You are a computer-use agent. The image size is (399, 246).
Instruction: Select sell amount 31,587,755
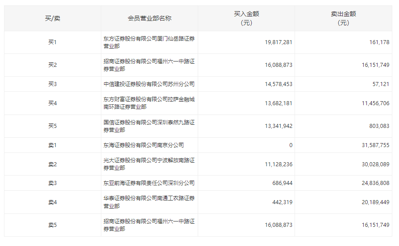(375, 145)
